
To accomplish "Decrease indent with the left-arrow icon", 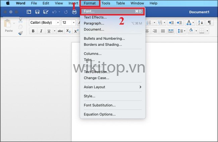I will pyautogui.click(x=171, y=22).
